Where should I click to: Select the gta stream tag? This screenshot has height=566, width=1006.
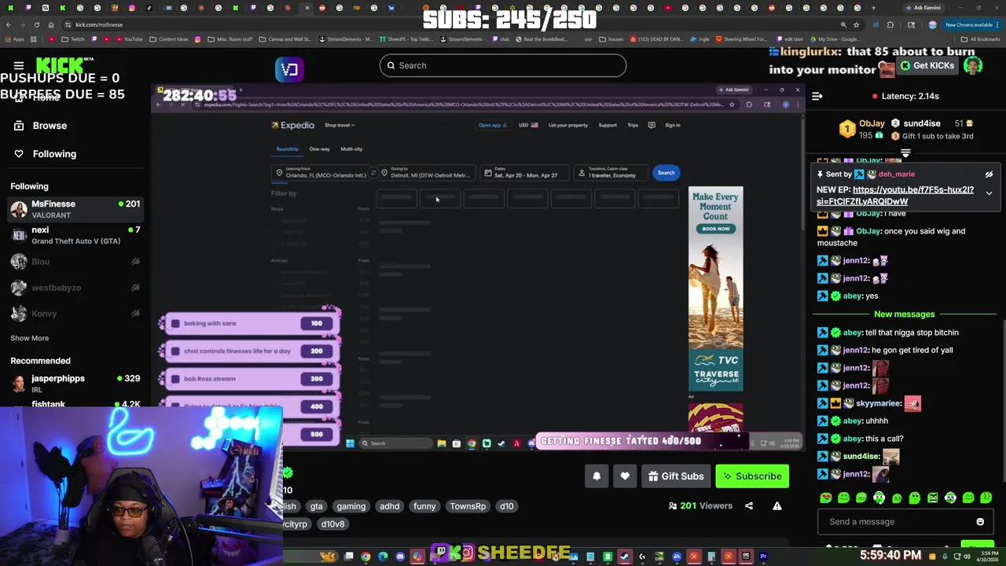coord(316,507)
